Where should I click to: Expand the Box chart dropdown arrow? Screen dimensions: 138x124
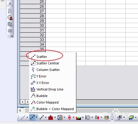(x=73, y=117)
